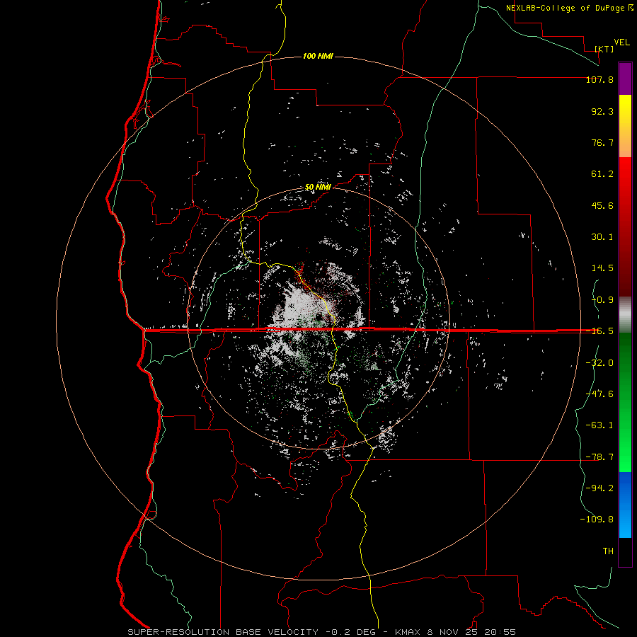Click the -94.2 velocity scale value
Image resolution: width=637 pixels, height=637 pixels.
(599, 488)
